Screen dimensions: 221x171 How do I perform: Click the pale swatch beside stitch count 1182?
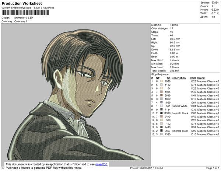click(x=161, y=85)
